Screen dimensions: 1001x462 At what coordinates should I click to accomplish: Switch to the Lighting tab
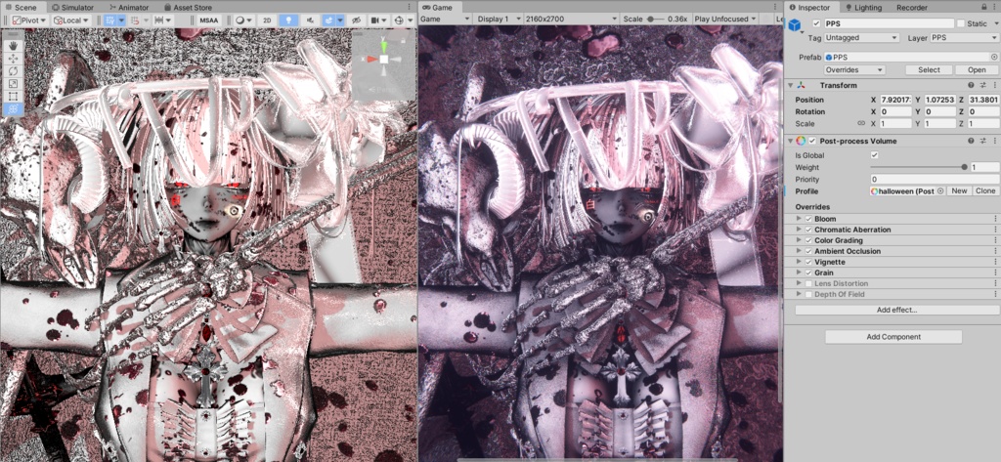862,8
